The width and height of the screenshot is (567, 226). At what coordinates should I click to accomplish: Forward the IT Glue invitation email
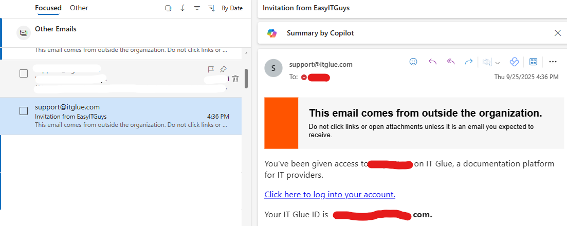469,62
